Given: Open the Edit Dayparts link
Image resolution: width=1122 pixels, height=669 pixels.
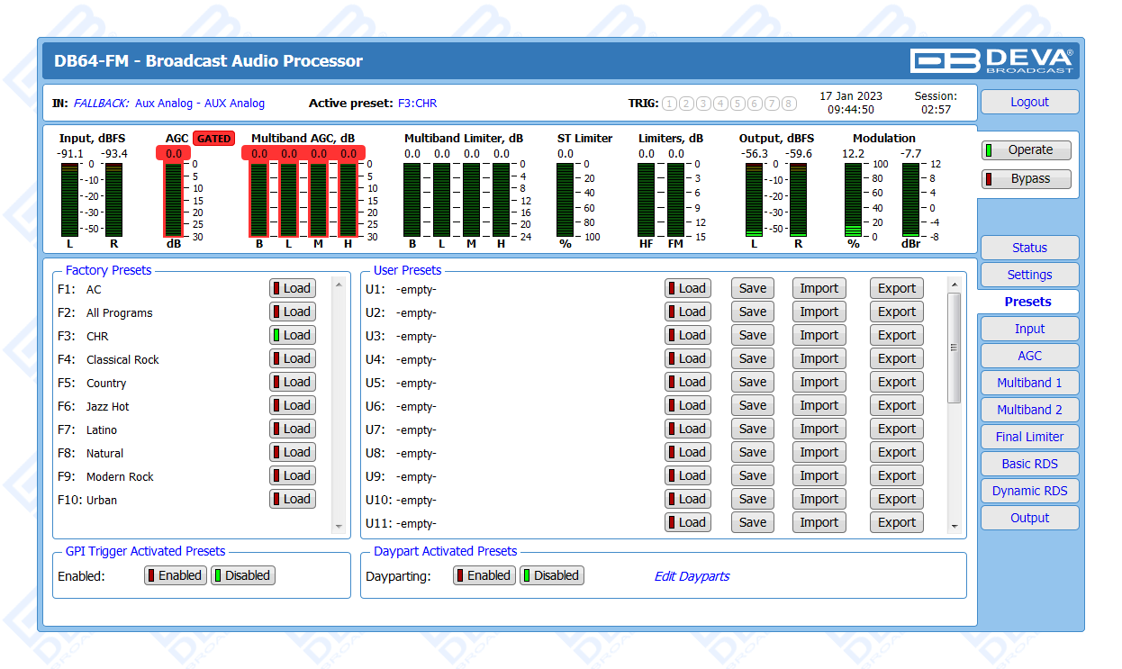Looking at the screenshot, I should point(692,576).
